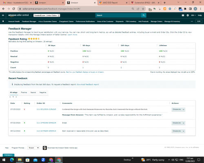
Task: Close the FEEDBACK tag at bottom left
Action: coord(13,155)
